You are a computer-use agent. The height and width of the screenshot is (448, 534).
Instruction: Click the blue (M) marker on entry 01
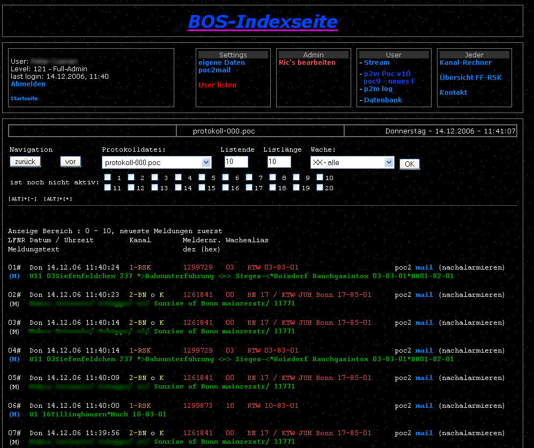15,276
